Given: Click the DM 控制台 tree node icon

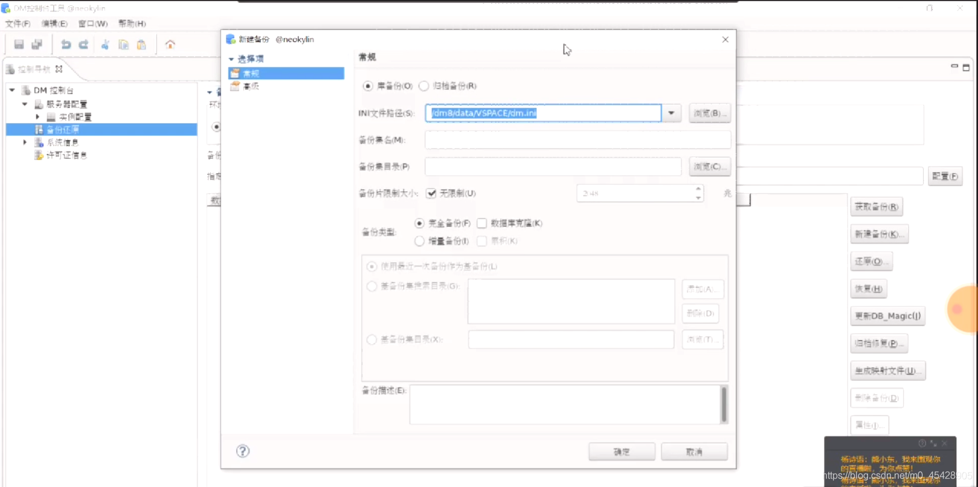Looking at the screenshot, I should click(26, 91).
